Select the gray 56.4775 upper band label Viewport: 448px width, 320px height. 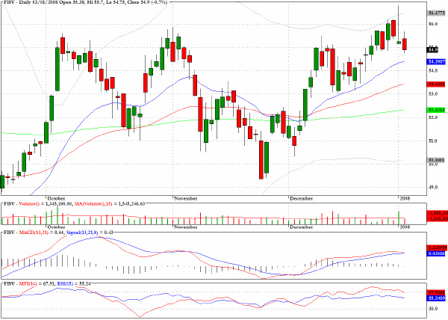pyautogui.click(x=437, y=13)
